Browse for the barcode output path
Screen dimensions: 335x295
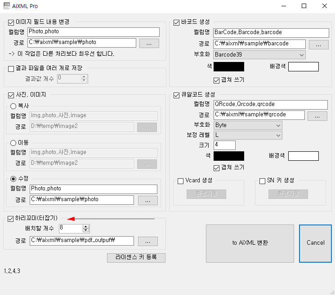318,44
